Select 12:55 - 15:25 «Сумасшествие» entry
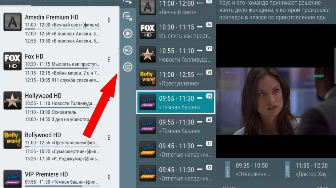 (x=62, y=152)
